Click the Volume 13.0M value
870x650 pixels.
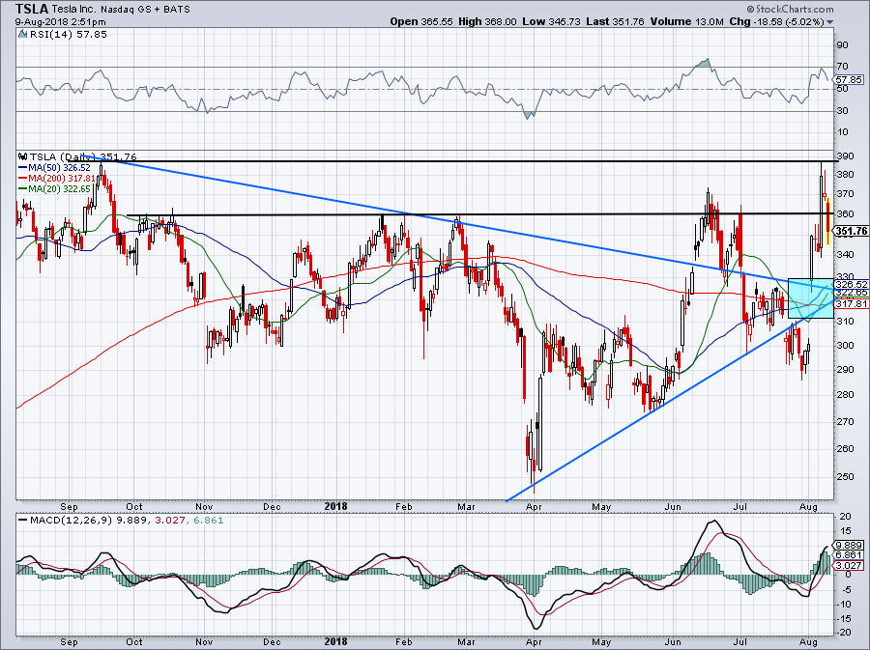(x=686, y=21)
